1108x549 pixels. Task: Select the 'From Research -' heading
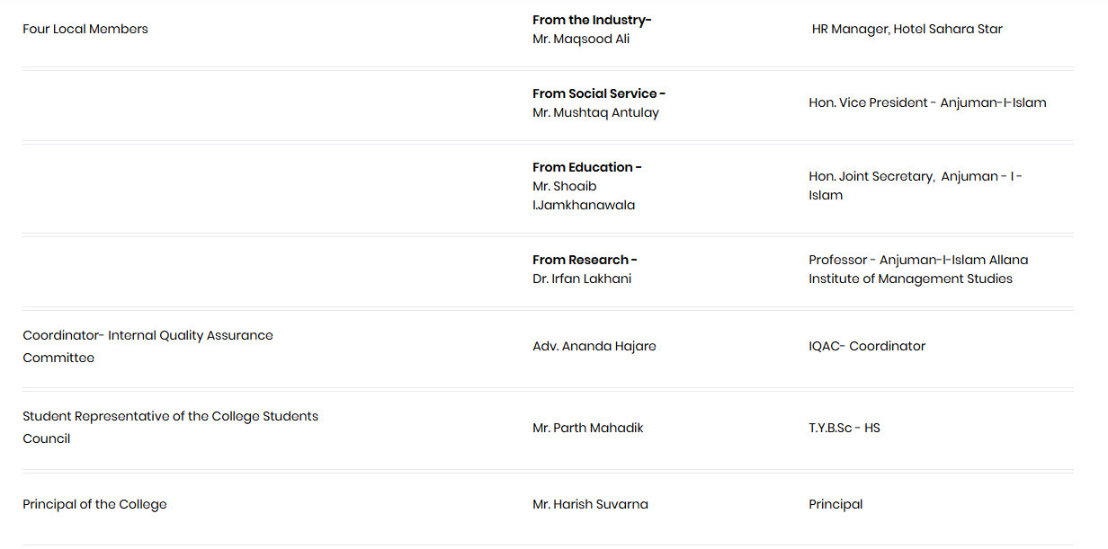pyautogui.click(x=585, y=260)
